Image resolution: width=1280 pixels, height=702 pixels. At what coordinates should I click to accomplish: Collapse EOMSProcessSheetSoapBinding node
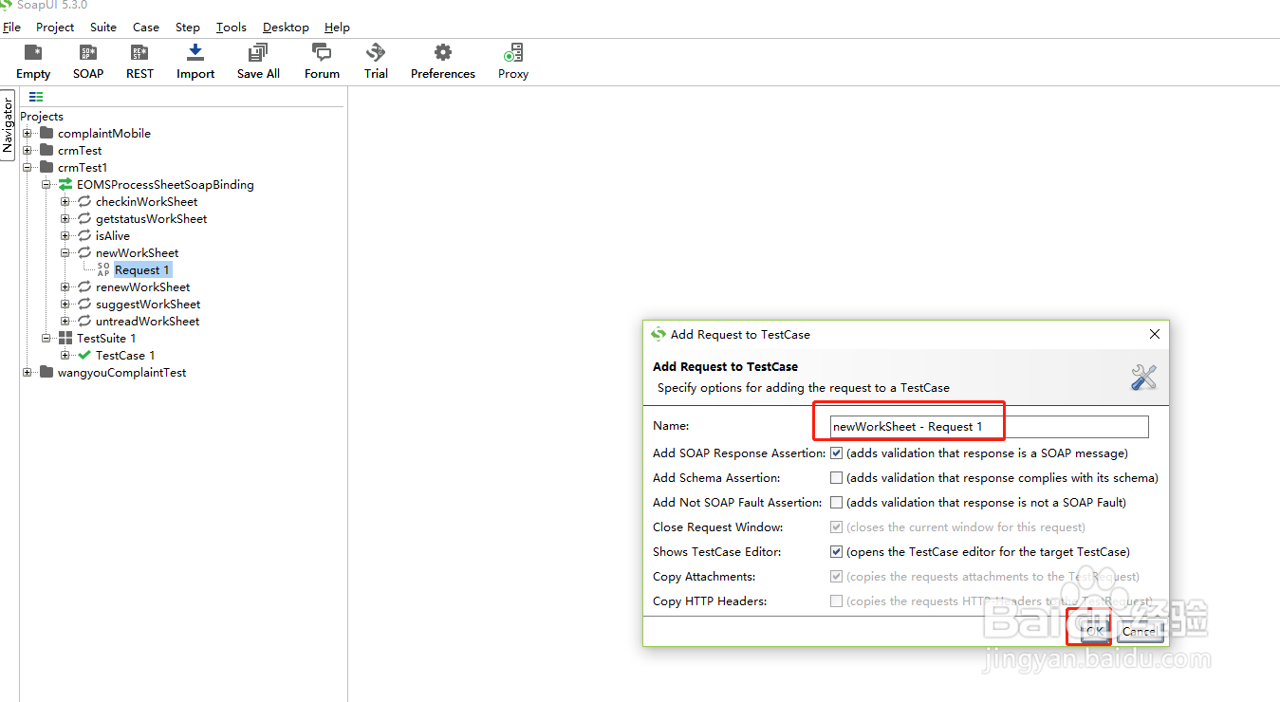[x=46, y=184]
